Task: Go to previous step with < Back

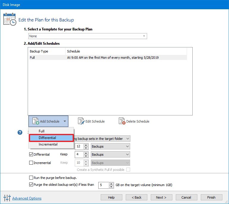Action: [x=136, y=197]
